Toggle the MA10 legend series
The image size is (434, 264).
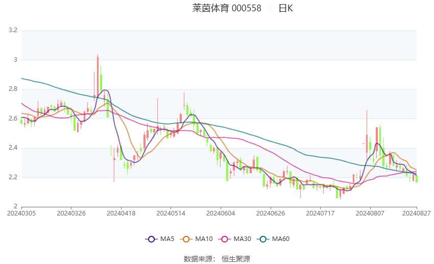196,239
